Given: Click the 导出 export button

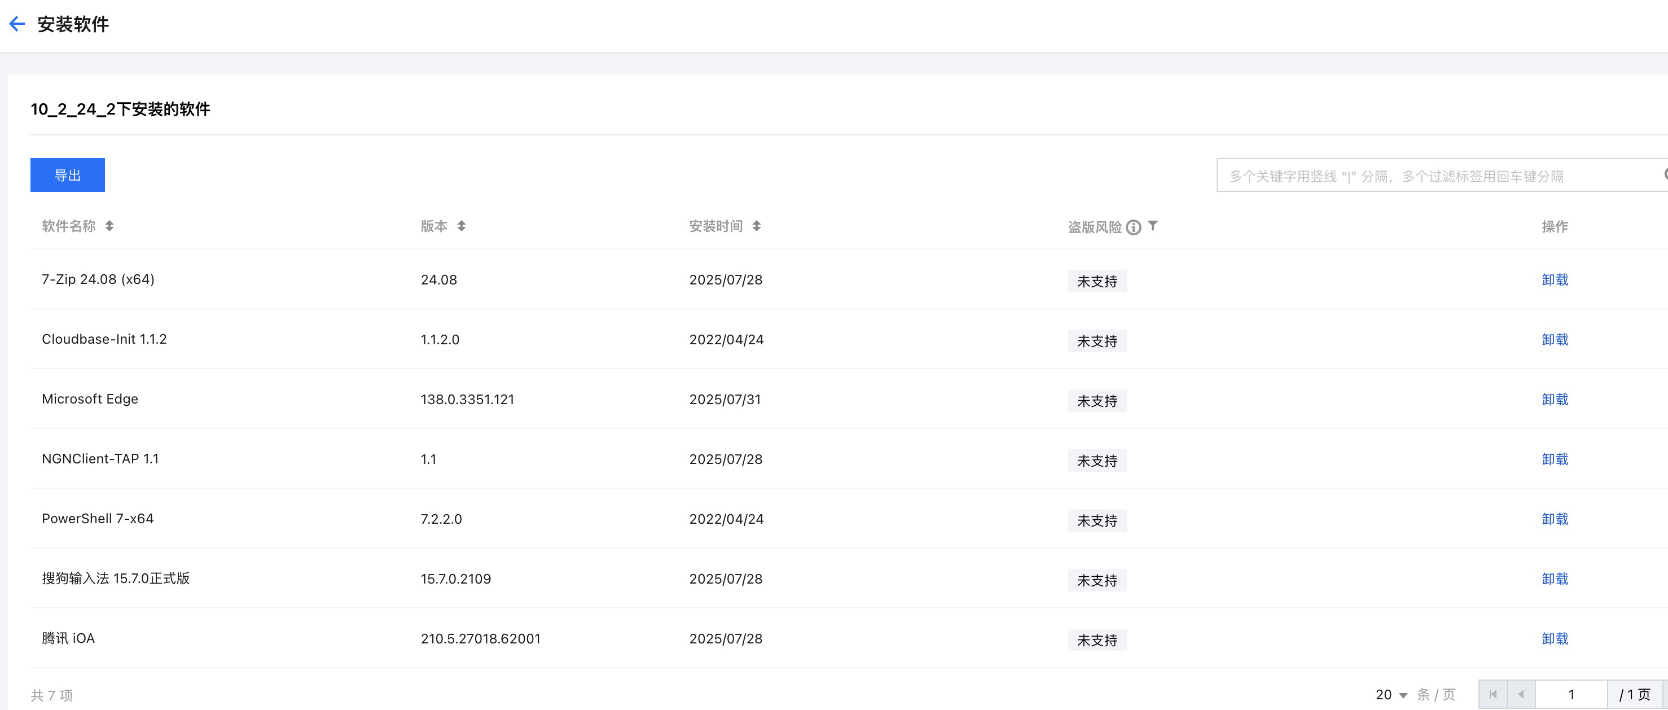Looking at the screenshot, I should click(x=67, y=175).
